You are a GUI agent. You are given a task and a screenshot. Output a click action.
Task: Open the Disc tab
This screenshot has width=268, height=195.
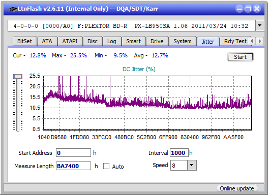coord(93,41)
